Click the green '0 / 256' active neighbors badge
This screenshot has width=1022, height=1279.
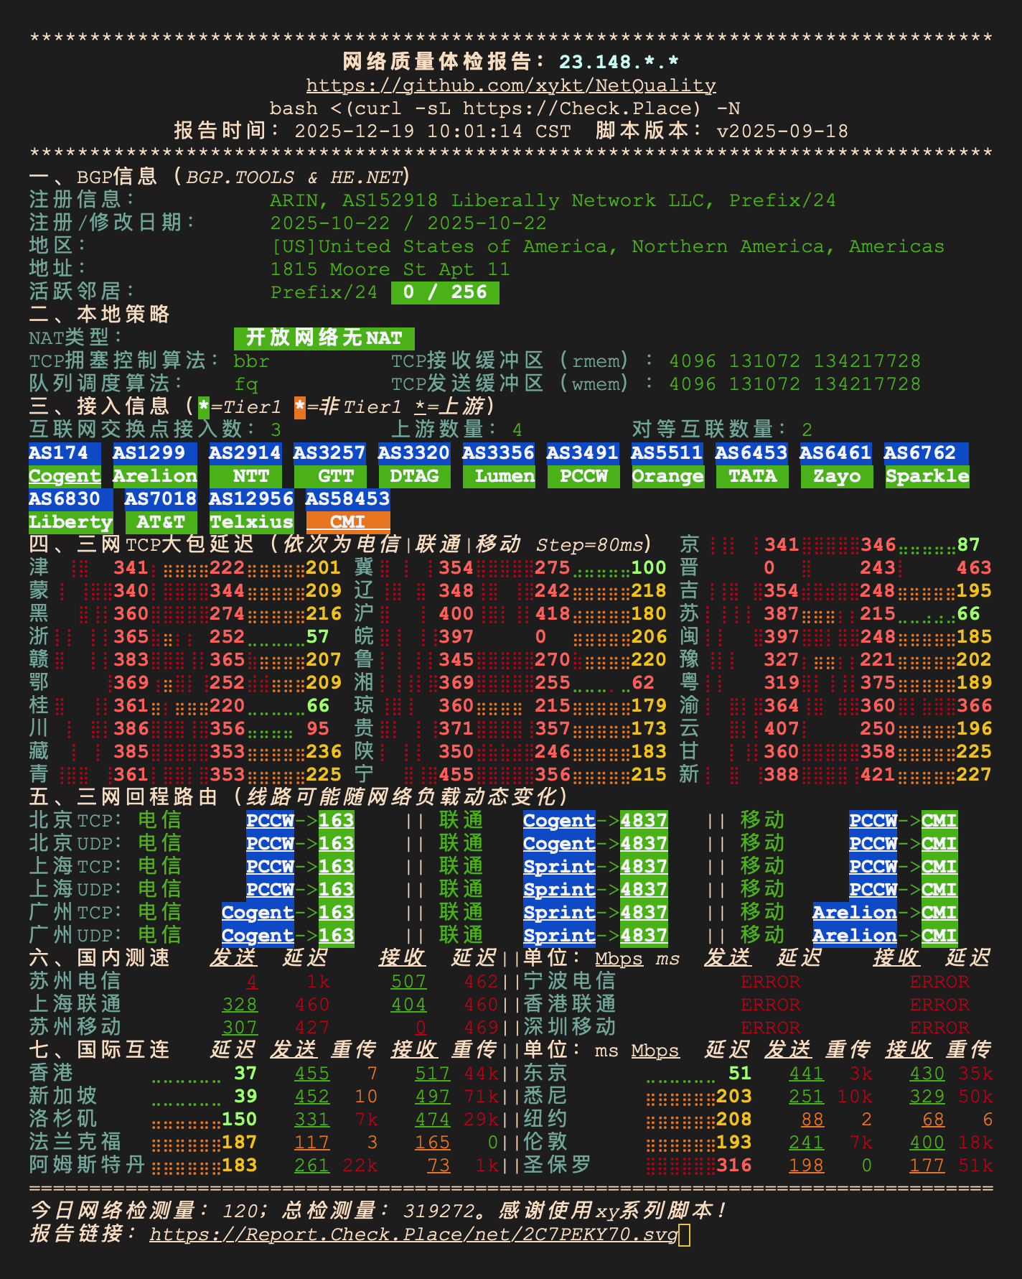(444, 292)
